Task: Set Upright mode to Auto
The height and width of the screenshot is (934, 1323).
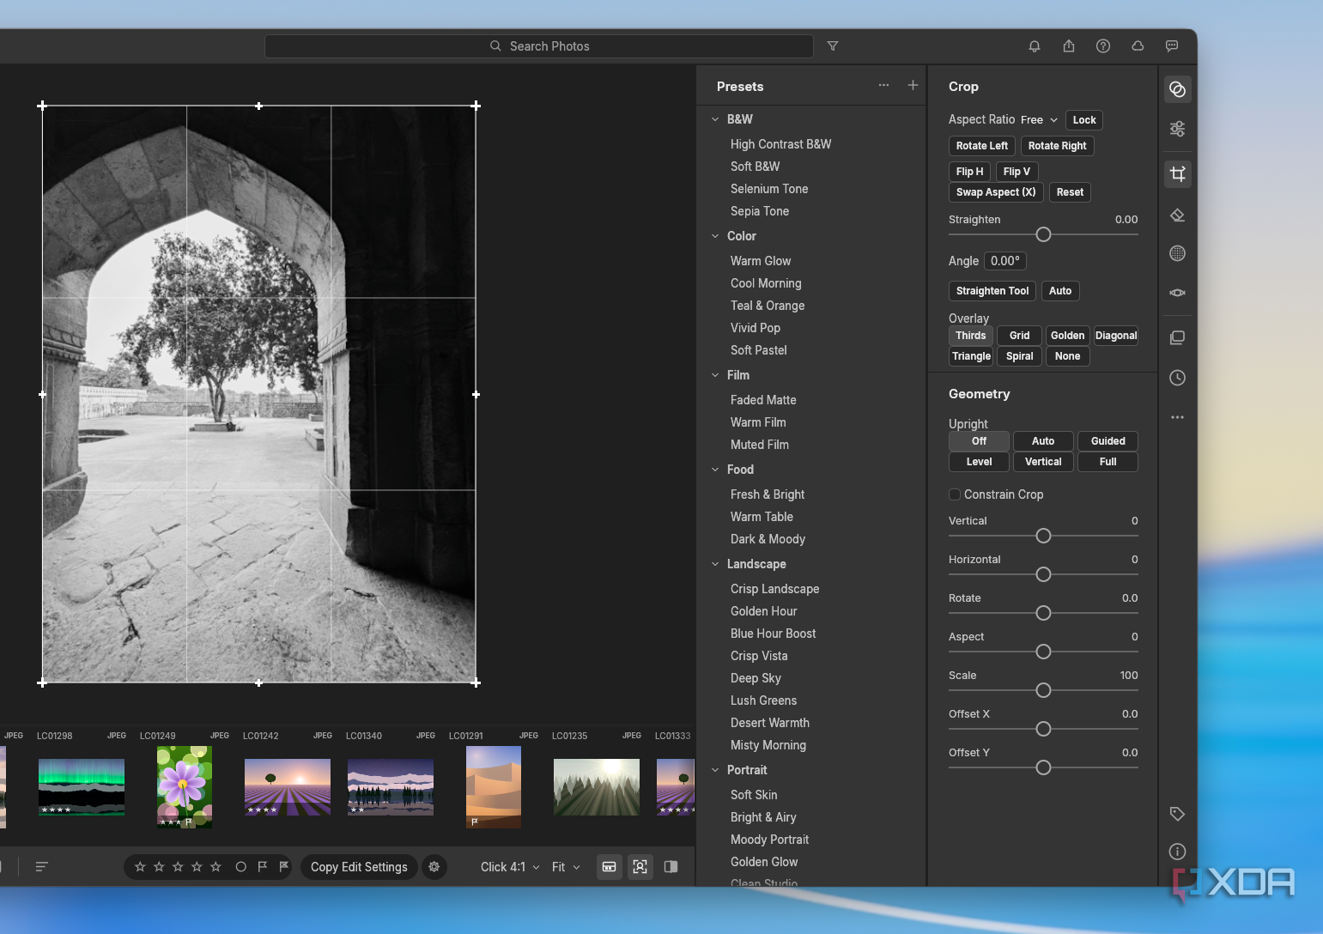Action: [x=1043, y=441]
